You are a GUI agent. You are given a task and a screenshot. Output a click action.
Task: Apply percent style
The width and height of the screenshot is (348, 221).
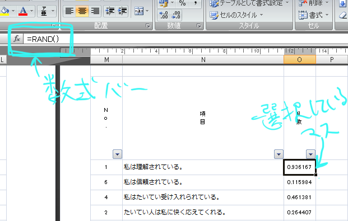[x=183, y=3]
